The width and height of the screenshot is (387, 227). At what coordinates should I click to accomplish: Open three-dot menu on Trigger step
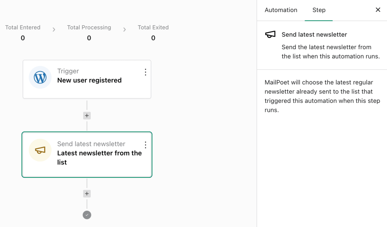coord(146,72)
